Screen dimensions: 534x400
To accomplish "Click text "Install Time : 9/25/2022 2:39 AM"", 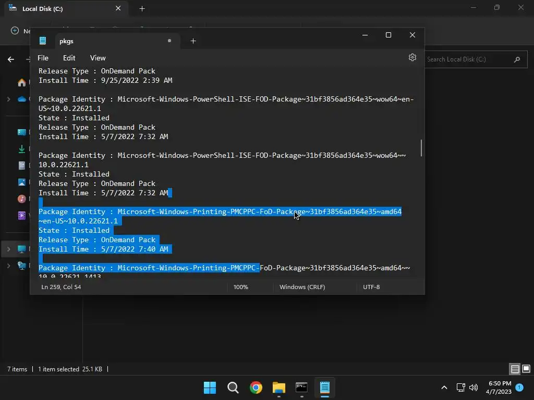I will click(105, 81).
